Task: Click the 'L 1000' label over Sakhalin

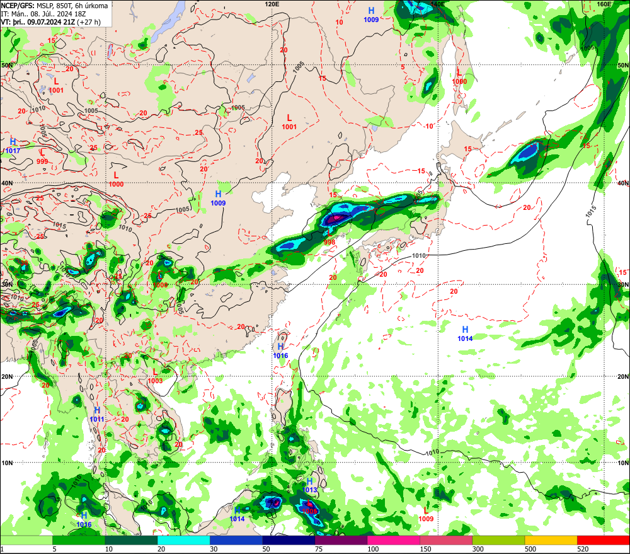Action: pyautogui.click(x=459, y=77)
